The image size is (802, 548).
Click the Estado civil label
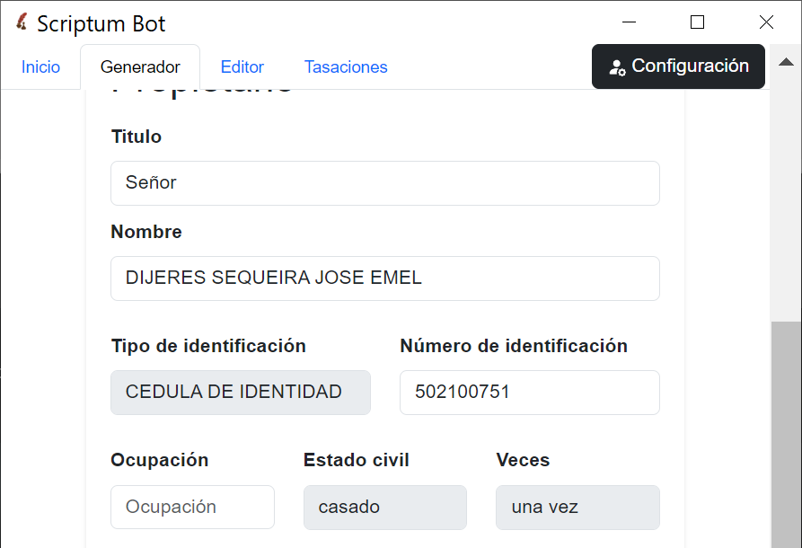coord(357,460)
